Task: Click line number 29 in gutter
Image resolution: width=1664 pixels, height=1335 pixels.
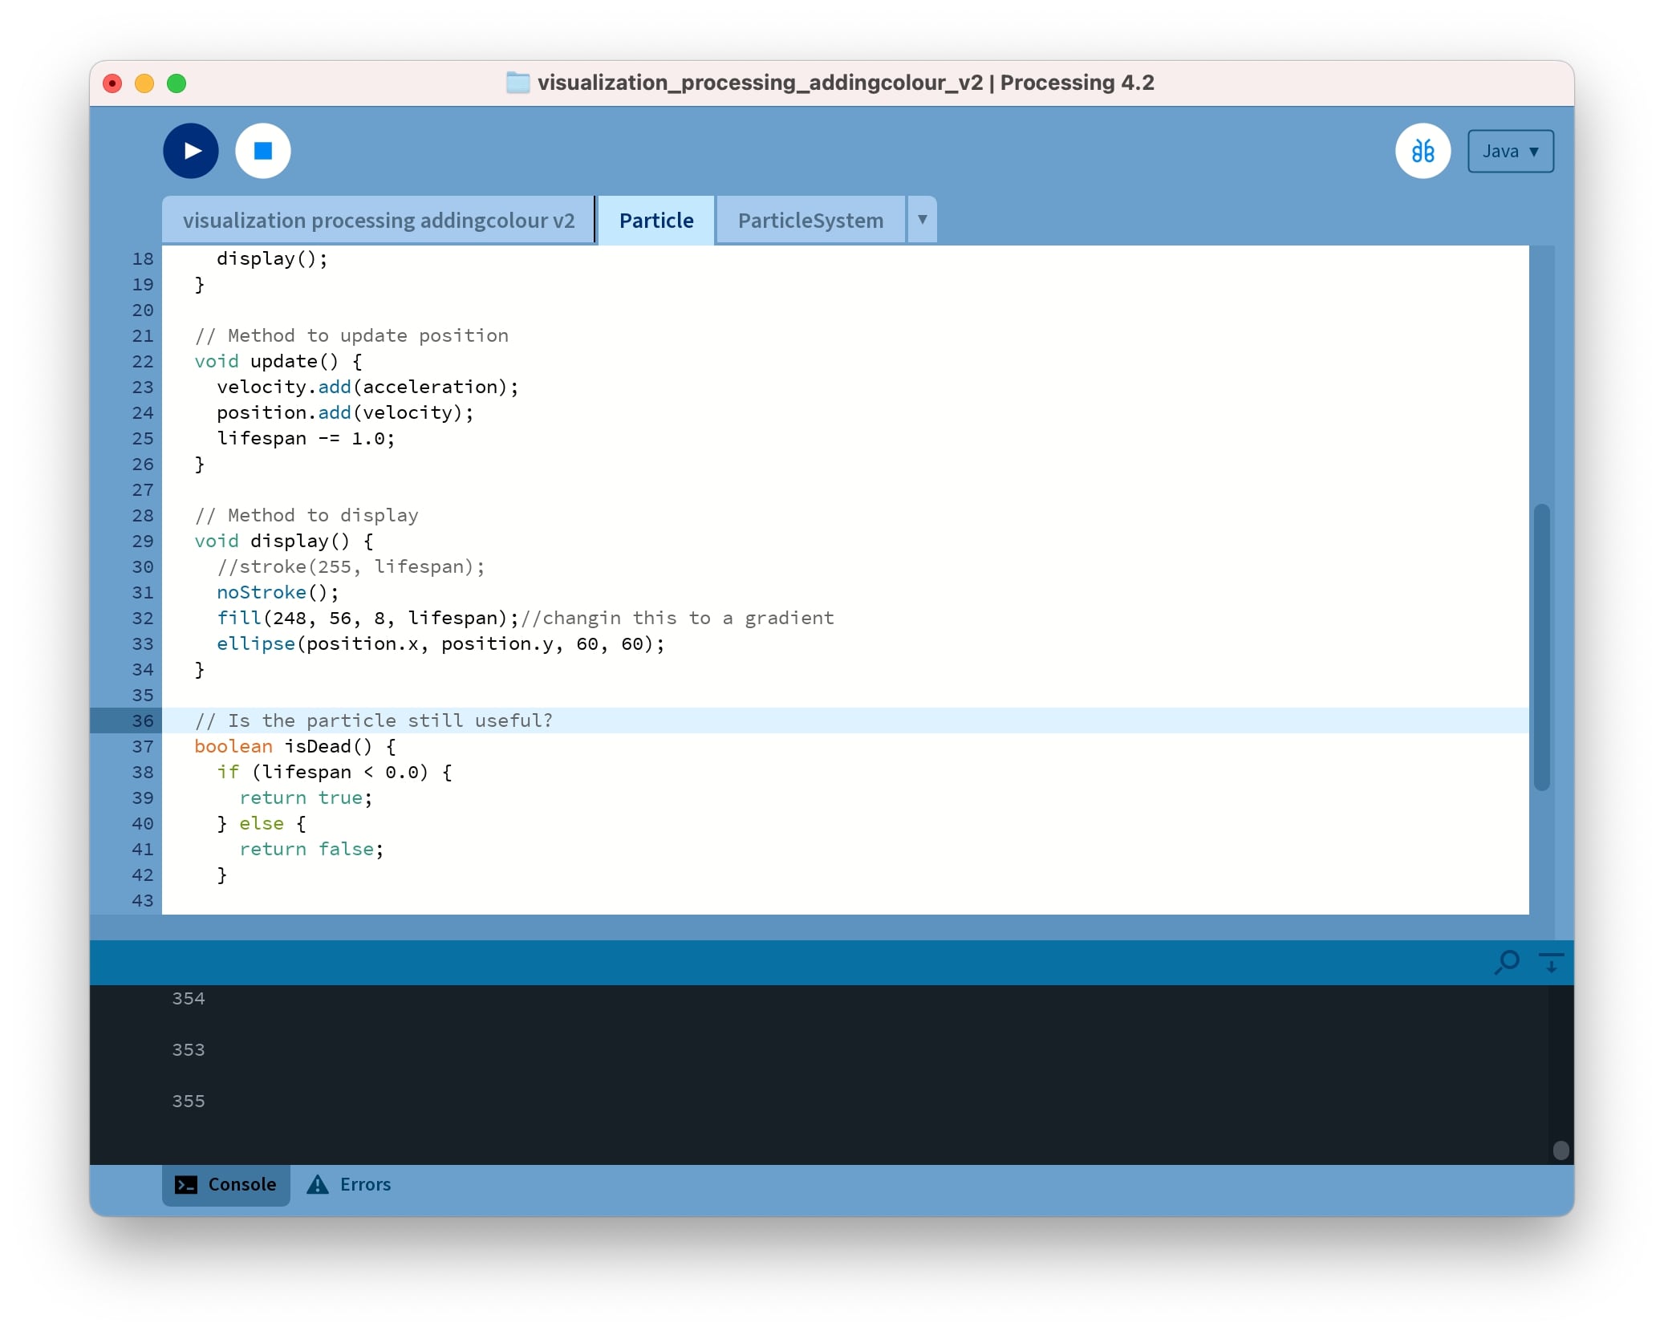Action: point(143,541)
